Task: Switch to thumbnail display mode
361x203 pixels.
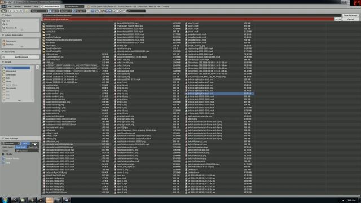Action: pos(57,11)
